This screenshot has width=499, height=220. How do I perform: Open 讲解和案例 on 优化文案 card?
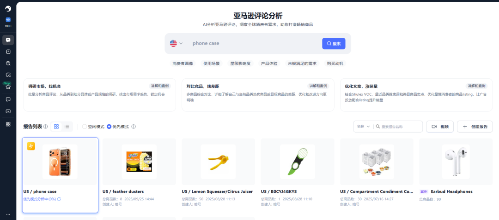point(477,86)
